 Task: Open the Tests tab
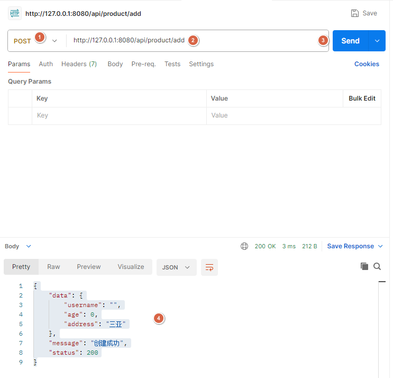pos(172,64)
